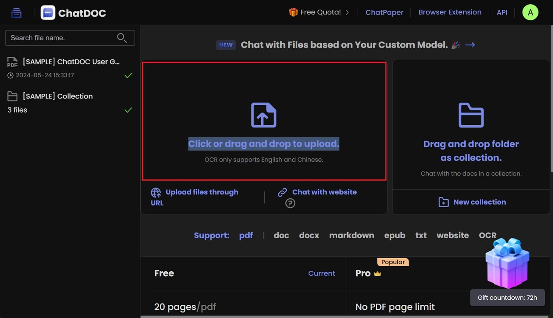This screenshot has height=318, width=553.
Task: Open the Browser Extension link
Action: (x=450, y=12)
